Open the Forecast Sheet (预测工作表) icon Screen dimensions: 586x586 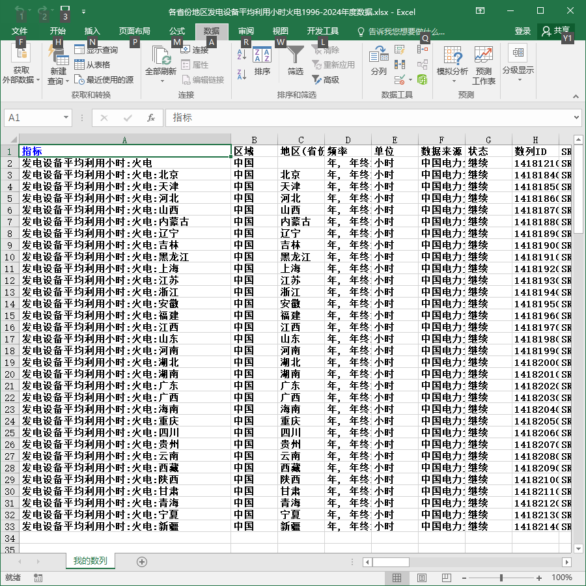(x=484, y=65)
